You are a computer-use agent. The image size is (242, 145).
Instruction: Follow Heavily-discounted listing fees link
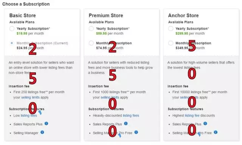[131, 115]
